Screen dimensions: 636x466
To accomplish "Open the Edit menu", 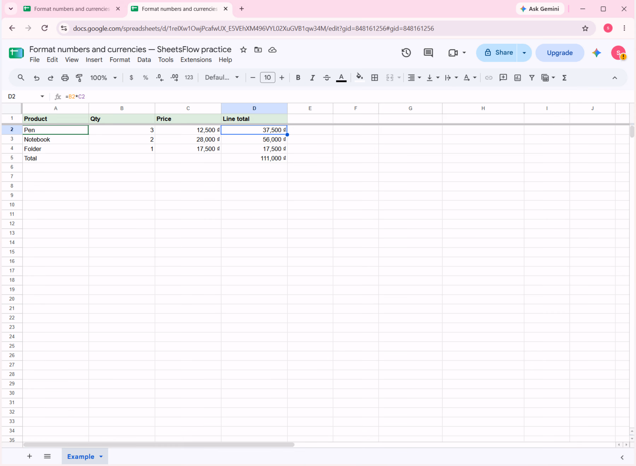I will tap(52, 60).
